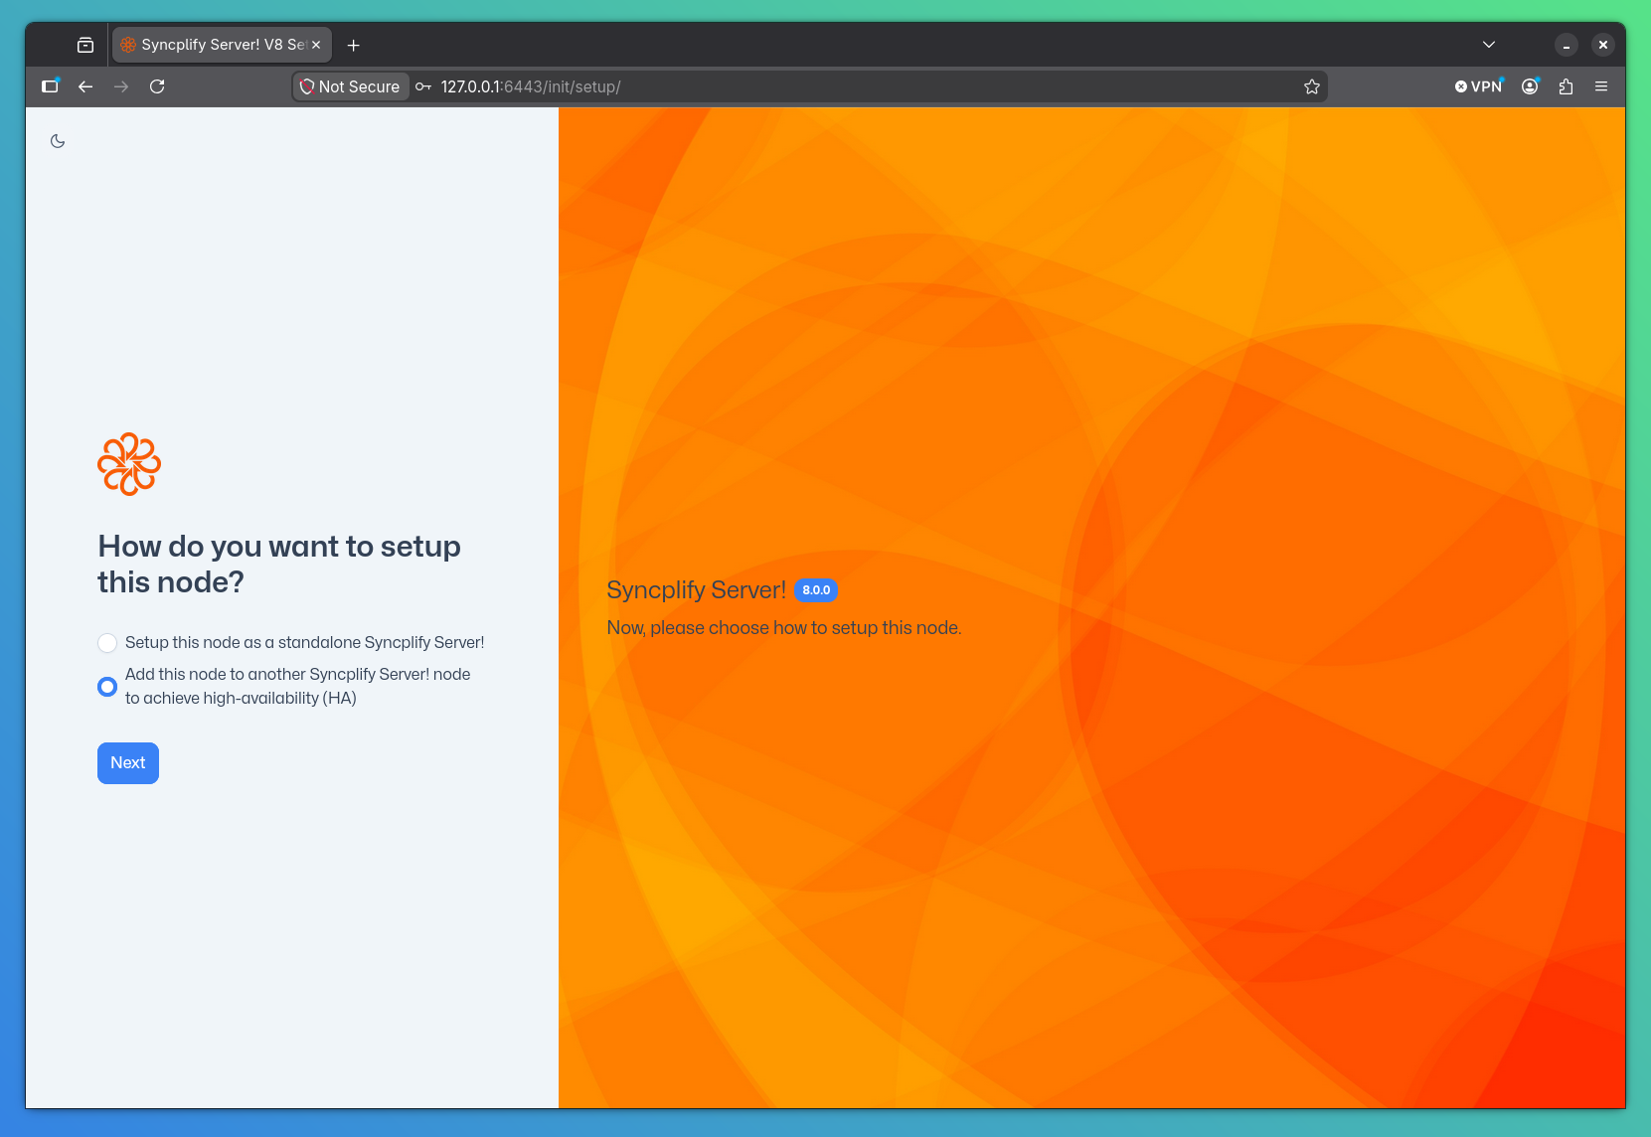The height and width of the screenshot is (1137, 1651).
Task: Click the 'Syncplify Server!' title text
Action: pyautogui.click(x=697, y=590)
